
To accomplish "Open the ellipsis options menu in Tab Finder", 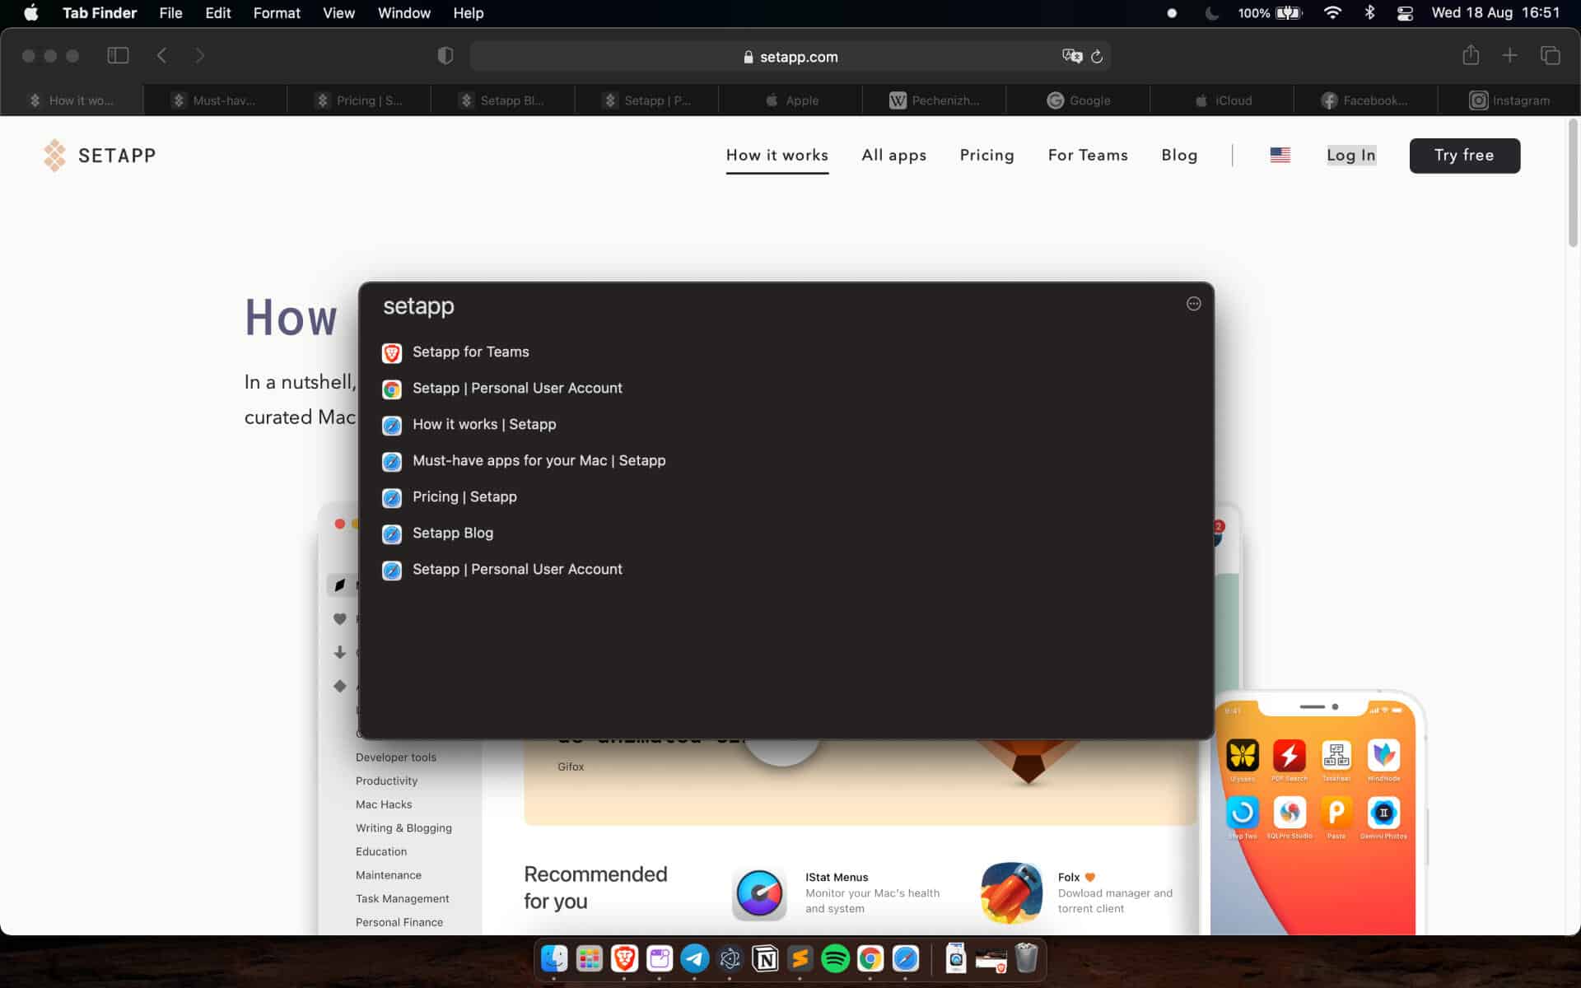I will pyautogui.click(x=1193, y=304).
